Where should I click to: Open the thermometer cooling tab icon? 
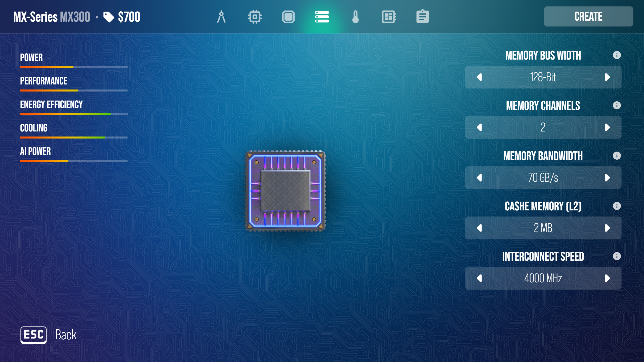[355, 17]
